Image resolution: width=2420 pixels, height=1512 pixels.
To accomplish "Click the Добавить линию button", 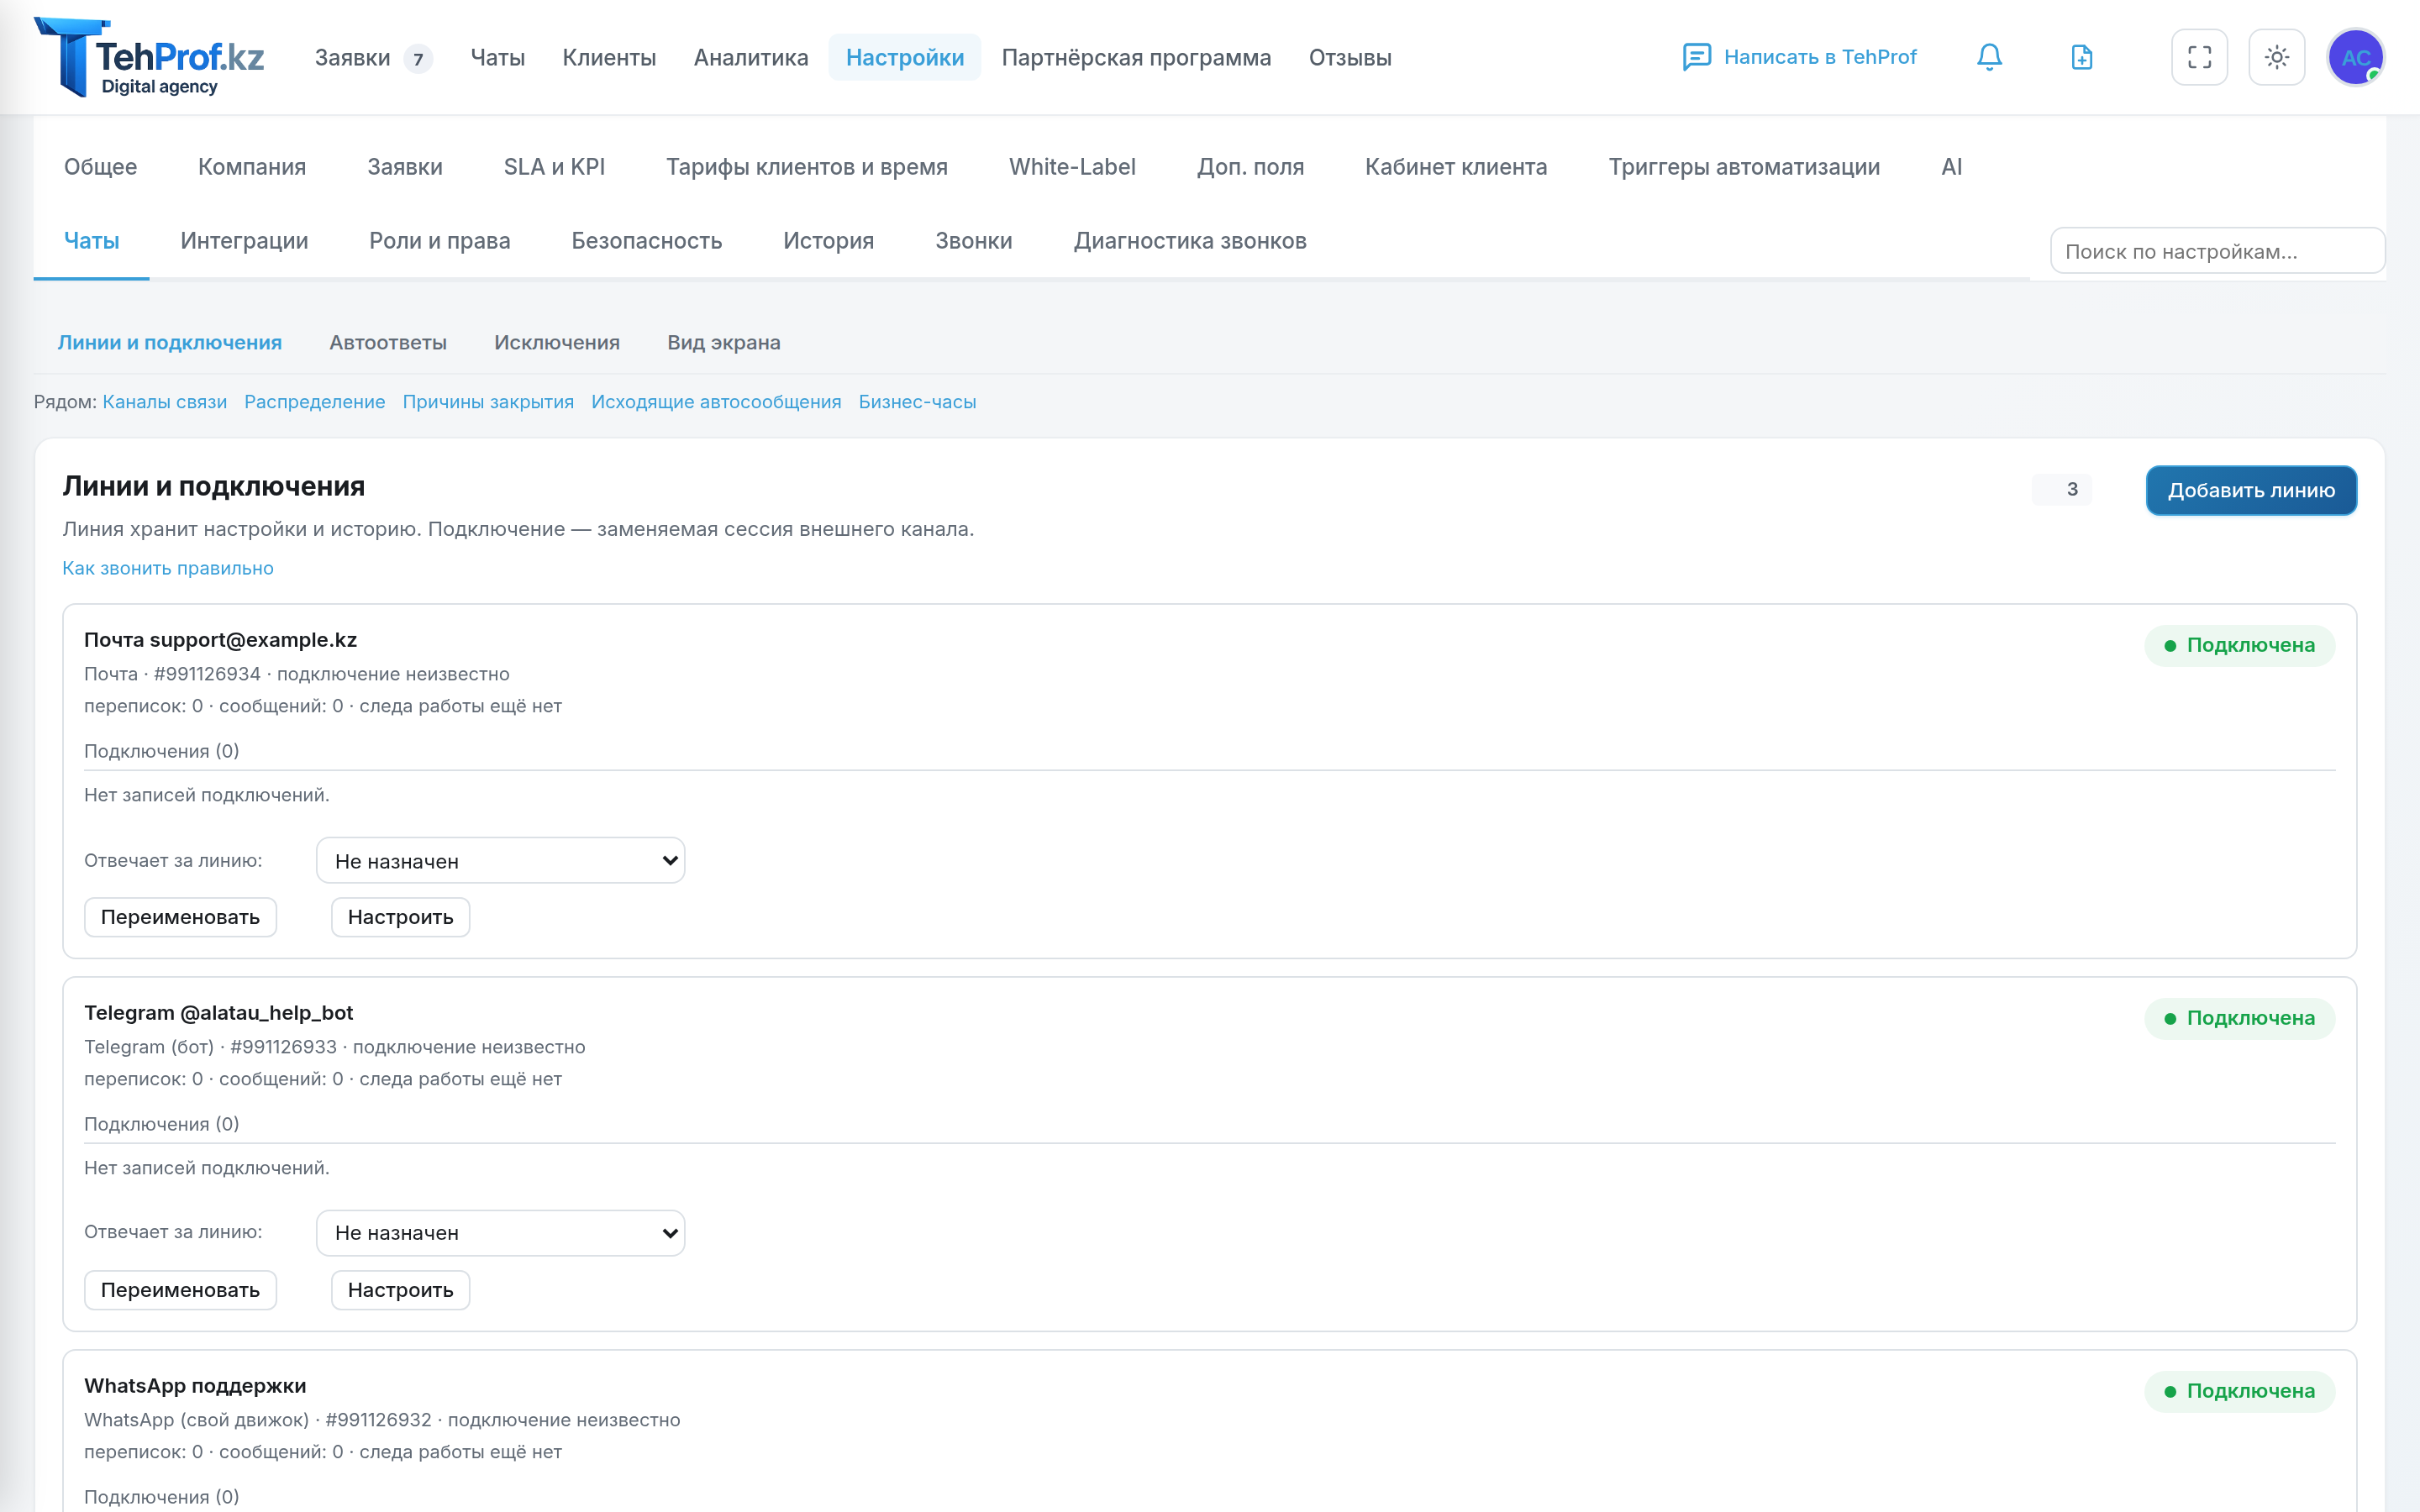I will click(x=2251, y=490).
